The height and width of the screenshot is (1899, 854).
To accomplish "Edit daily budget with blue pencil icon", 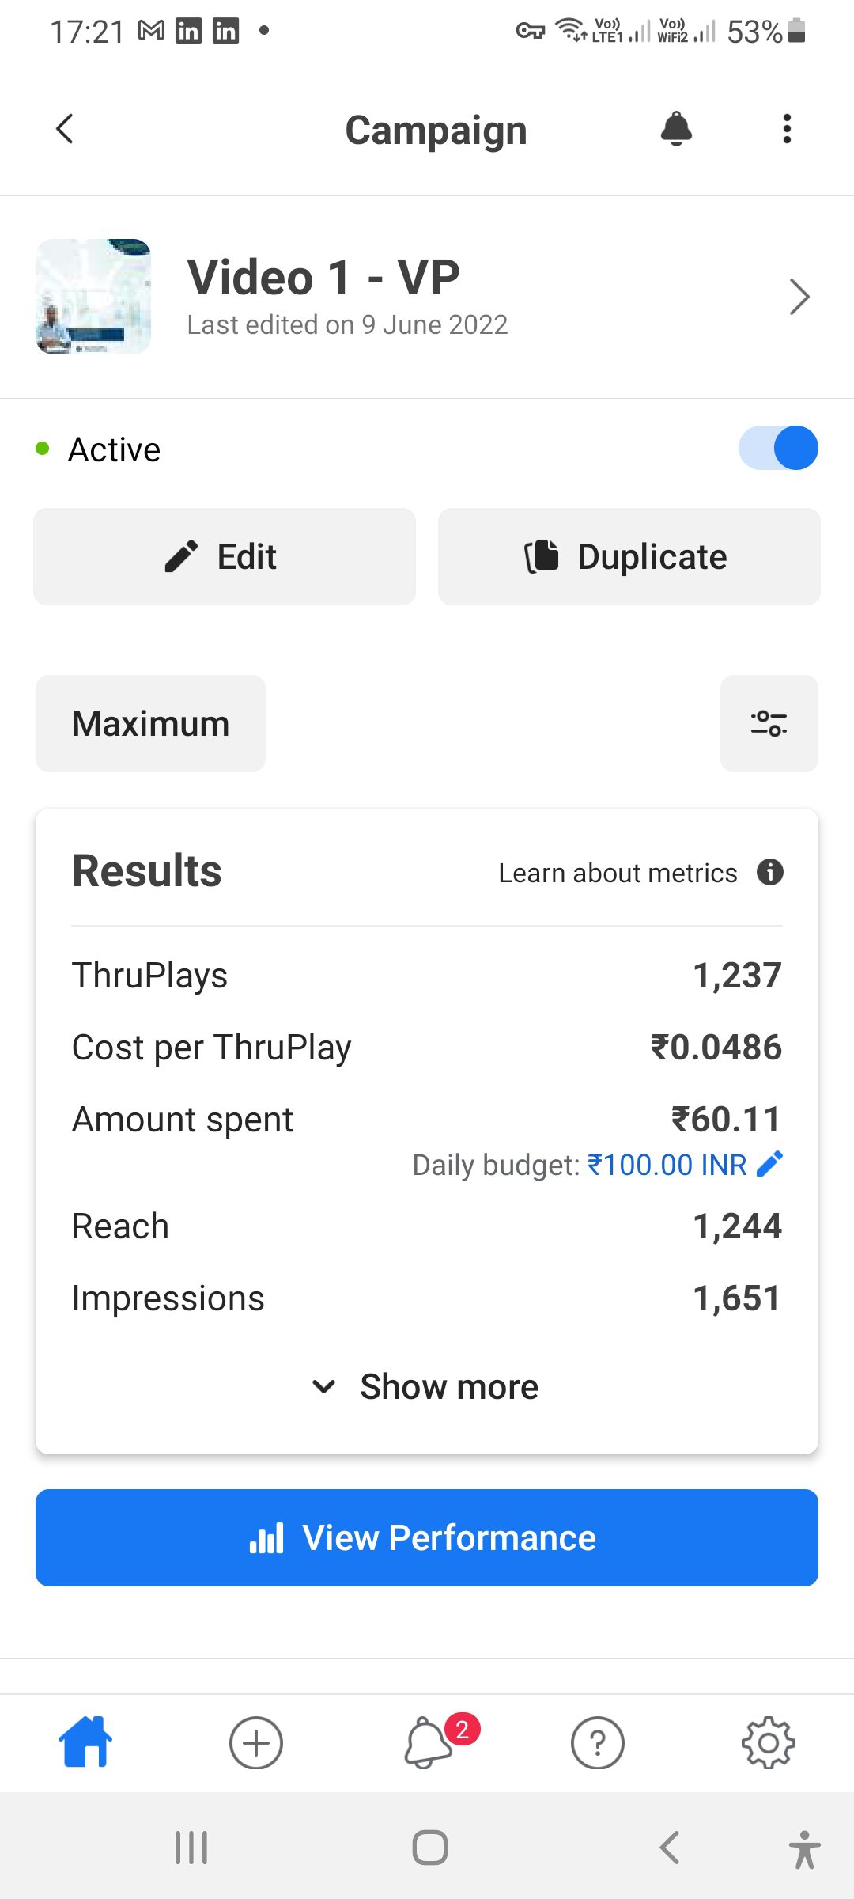I will coord(769,1164).
